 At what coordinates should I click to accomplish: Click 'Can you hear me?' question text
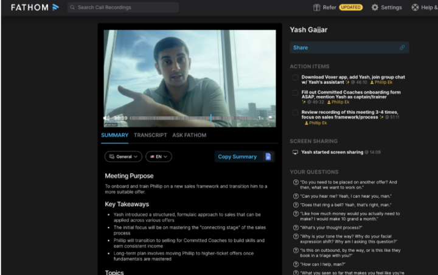[x=346, y=196]
